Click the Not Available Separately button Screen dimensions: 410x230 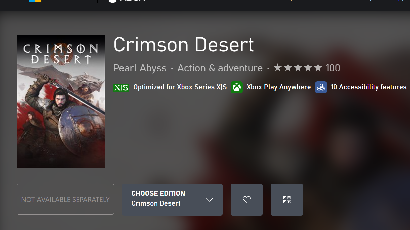[65, 199]
